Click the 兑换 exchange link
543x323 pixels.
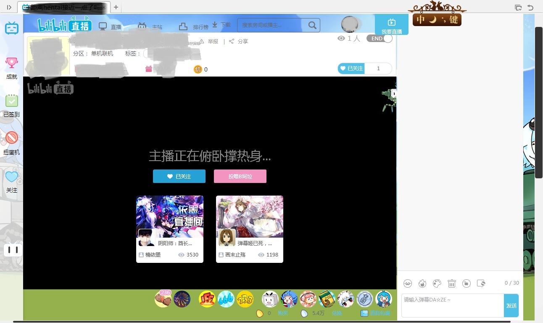coord(337,313)
